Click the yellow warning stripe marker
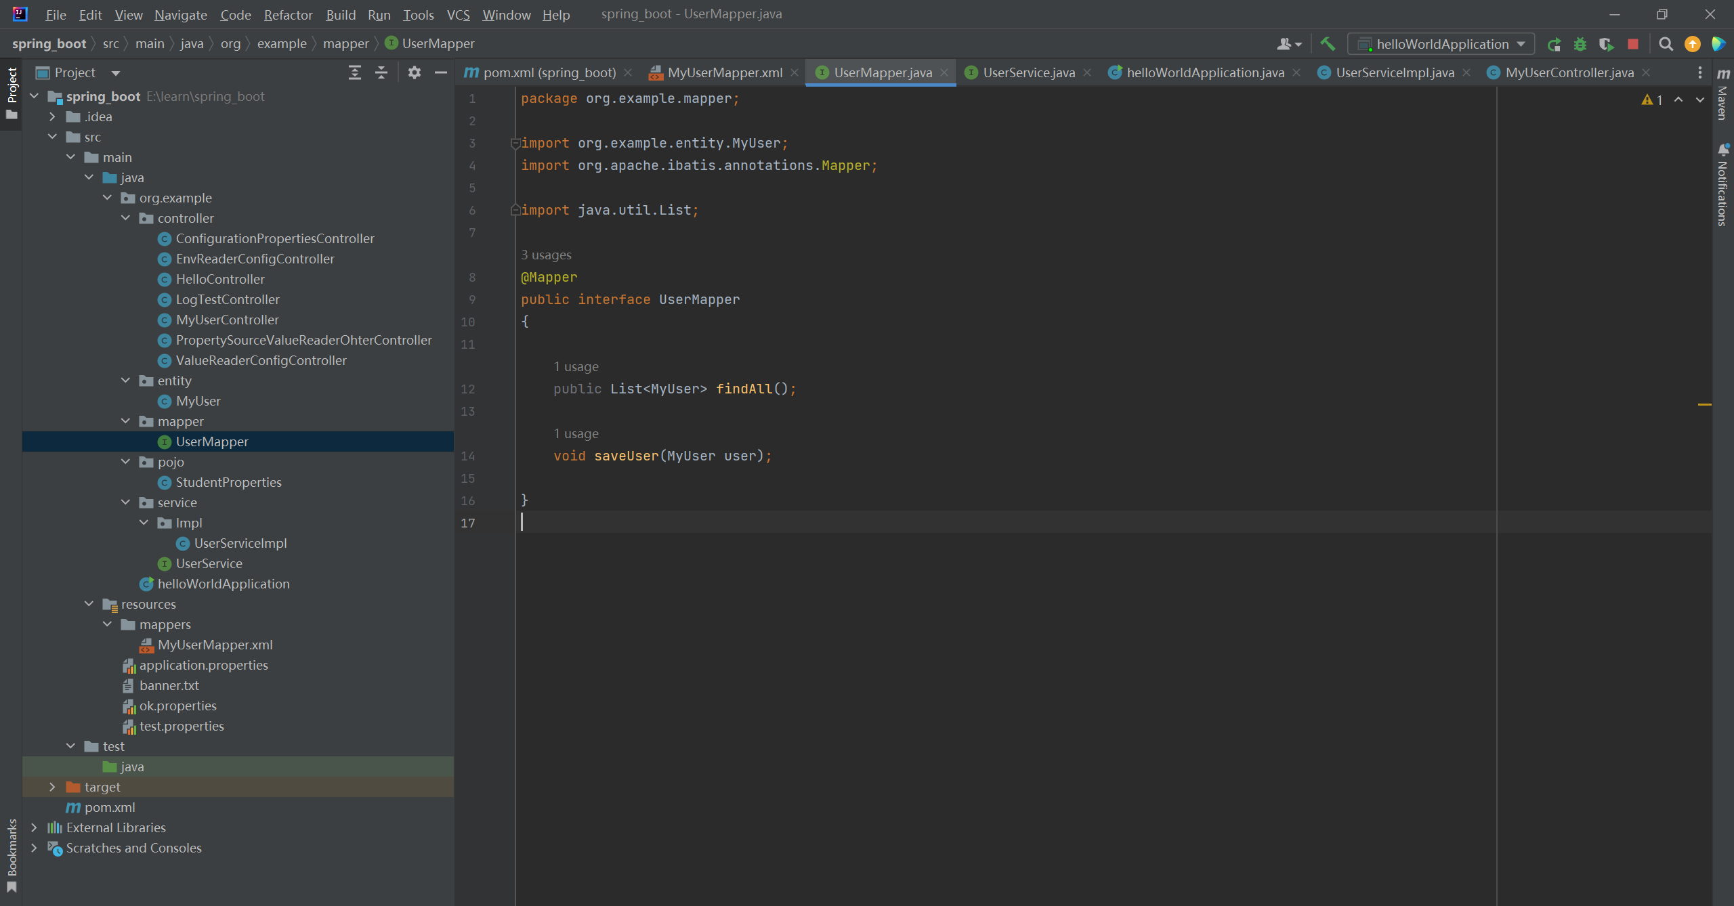The image size is (1734, 906). click(1705, 404)
